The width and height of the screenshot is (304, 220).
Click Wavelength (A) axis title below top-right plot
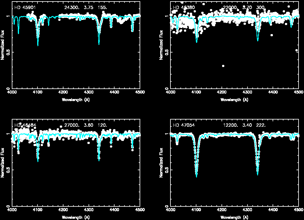click(x=234, y=100)
